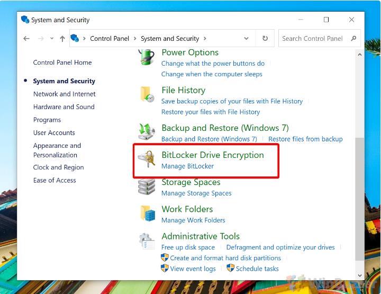The image size is (381, 294).
Task: Click Manage BitLocker
Action: pos(187,166)
